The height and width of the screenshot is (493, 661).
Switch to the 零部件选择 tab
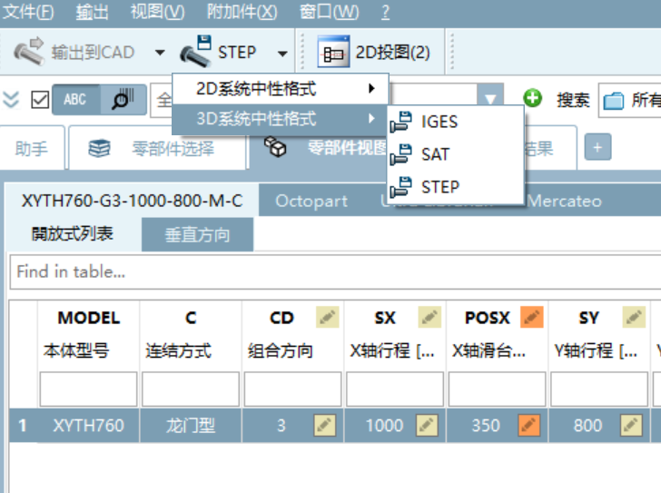pyautogui.click(x=157, y=148)
